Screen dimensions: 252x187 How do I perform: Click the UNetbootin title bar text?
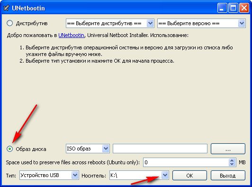(28, 8)
